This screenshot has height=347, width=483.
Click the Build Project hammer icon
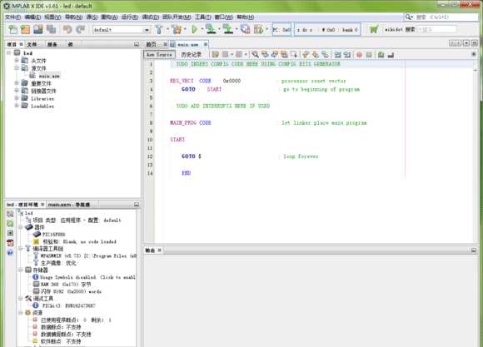(x=159, y=29)
